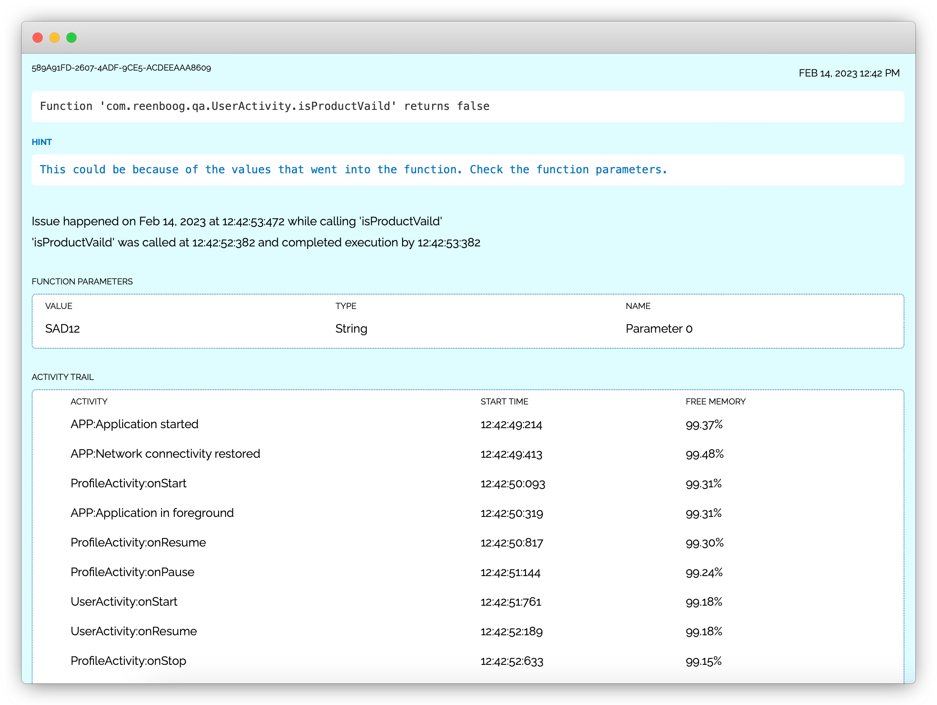937x705 pixels.
Task: Click the issue ID text at top left
Action: 121,68
